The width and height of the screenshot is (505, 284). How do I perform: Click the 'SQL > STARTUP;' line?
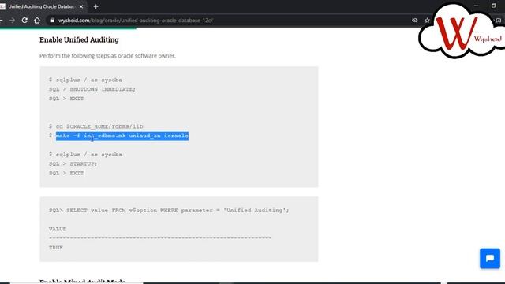pyautogui.click(x=73, y=164)
